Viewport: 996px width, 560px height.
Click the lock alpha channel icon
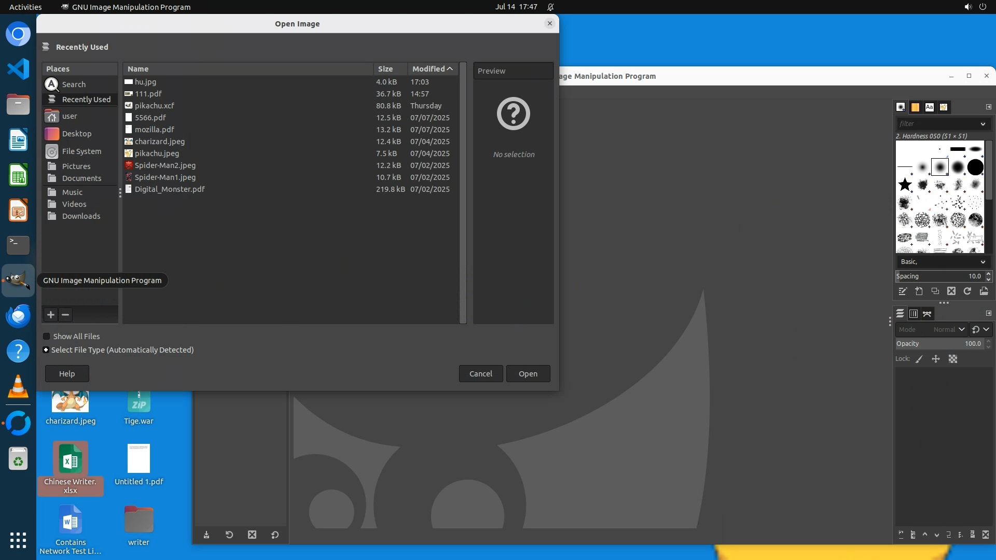(953, 359)
